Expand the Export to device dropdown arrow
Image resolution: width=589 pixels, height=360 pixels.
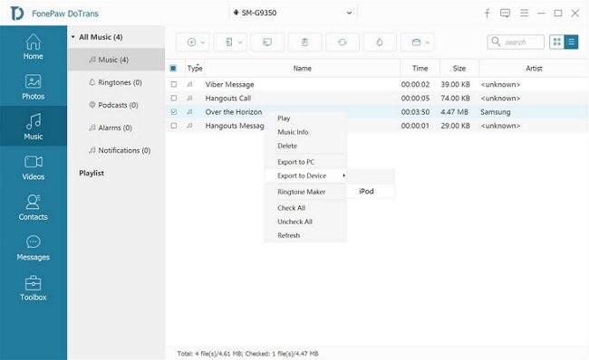240,43
